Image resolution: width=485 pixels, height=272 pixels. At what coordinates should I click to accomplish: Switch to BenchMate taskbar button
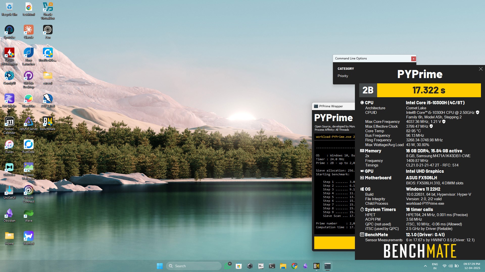click(317, 266)
